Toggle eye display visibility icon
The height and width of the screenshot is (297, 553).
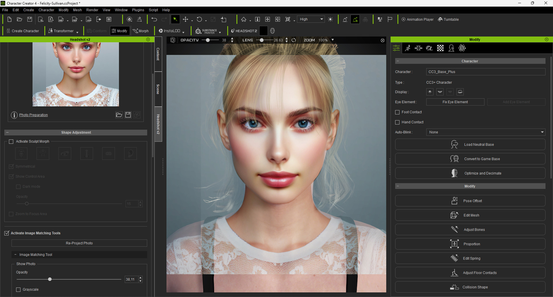coord(430,92)
